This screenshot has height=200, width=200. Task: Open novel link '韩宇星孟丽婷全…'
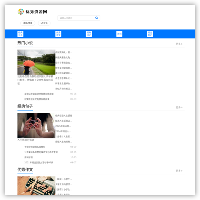64,84
